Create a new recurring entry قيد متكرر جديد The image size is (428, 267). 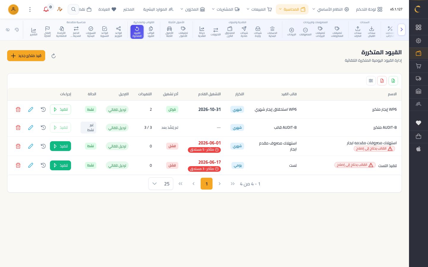click(26, 56)
